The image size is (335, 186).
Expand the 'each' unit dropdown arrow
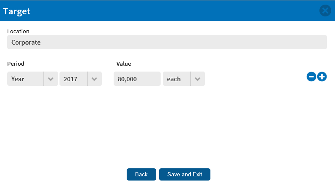(x=197, y=79)
